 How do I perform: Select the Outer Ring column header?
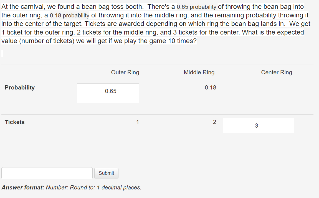point(125,72)
